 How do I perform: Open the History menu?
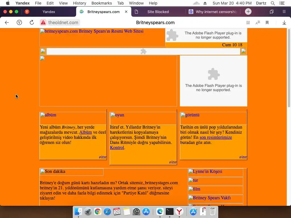pyautogui.click(x=80, y=3)
